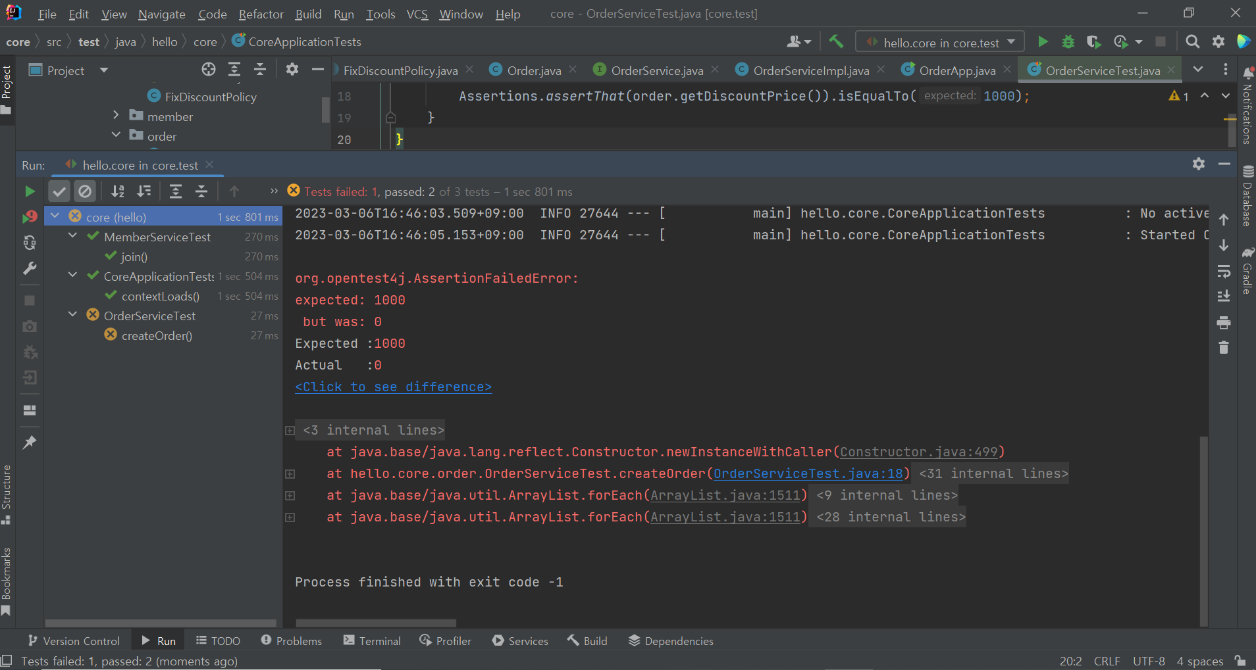This screenshot has height=670, width=1256.
Task: Open Run panel settings via the gear icon
Action: (x=1199, y=164)
